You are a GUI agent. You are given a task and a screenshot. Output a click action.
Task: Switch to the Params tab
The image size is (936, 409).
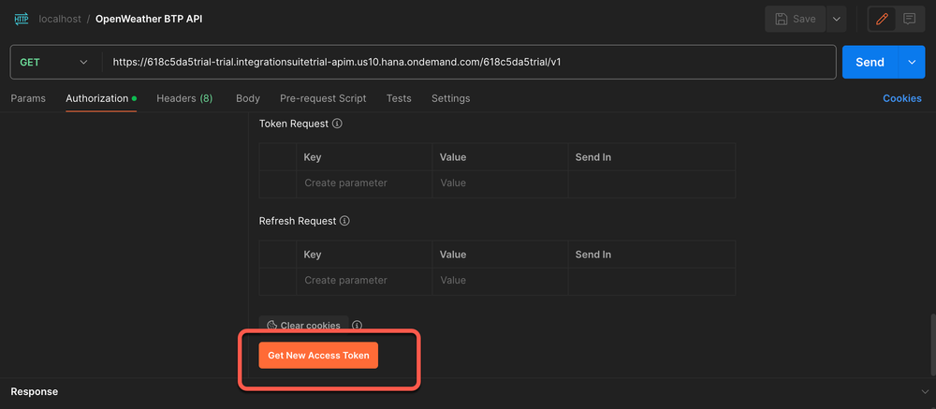[28, 98]
